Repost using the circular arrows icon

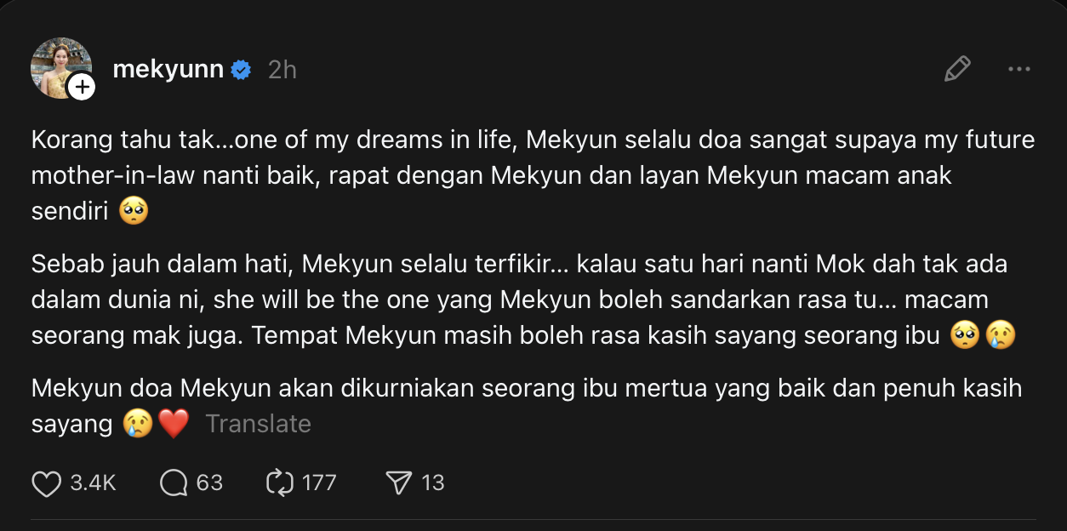279,483
